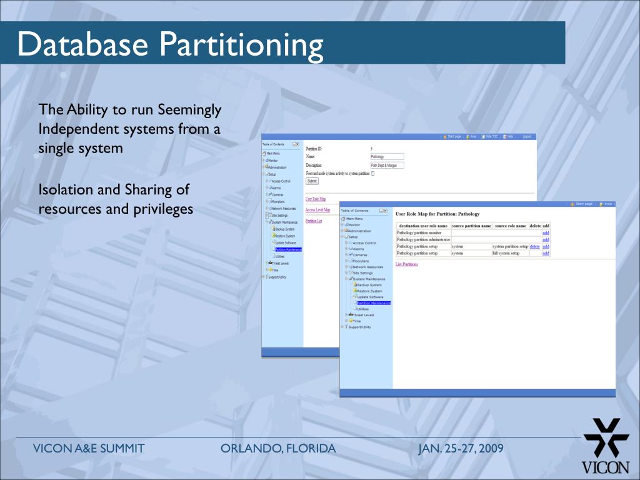This screenshot has height=480, width=640.
Task: Expand the Site Settings node in the back window tree
Action: click(266, 215)
